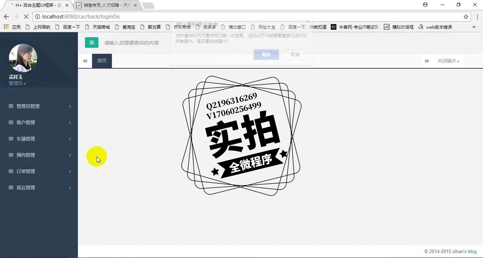Open a new browser tab
Image resolution: width=483 pixels, height=258 pixels.
pos(148,5)
